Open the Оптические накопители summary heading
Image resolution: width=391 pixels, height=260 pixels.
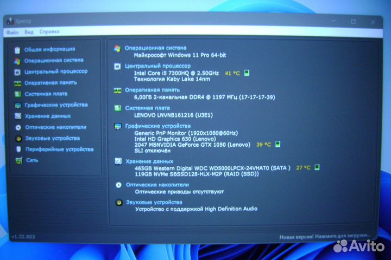(157, 185)
